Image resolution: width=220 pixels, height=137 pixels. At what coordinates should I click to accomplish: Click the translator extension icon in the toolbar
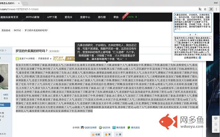[211, 9]
